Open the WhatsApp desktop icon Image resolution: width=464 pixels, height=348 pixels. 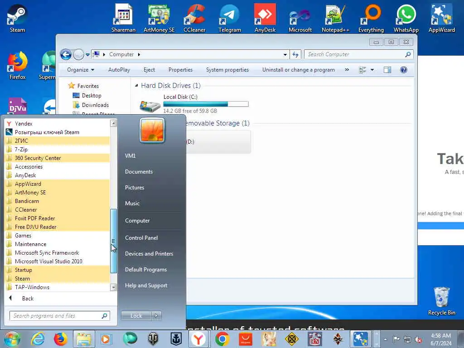(x=406, y=18)
